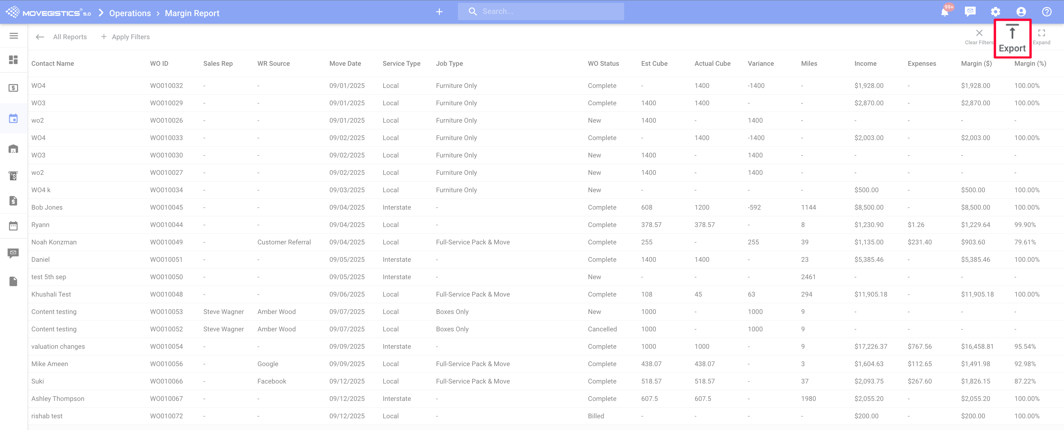Select the Bob Jones row
Viewport: 1064px width, 430px height.
pyautogui.click(x=47, y=207)
